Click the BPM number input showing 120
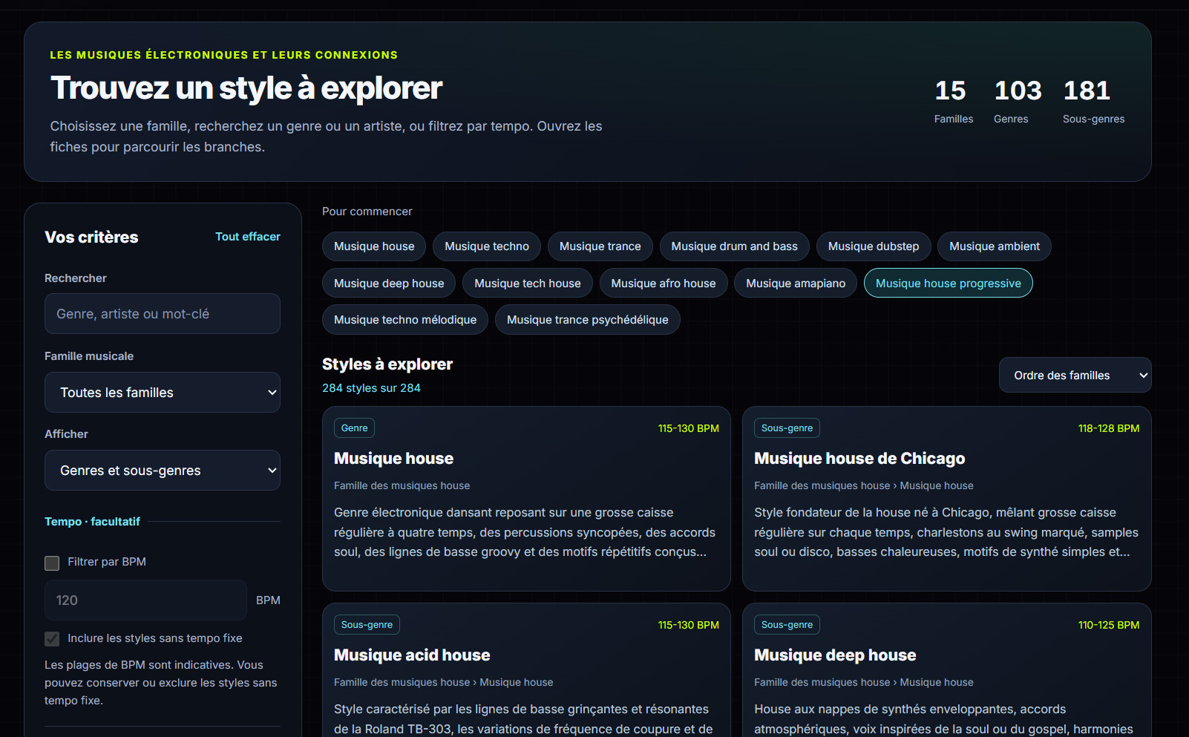The height and width of the screenshot is (737, 1189). tap(145, 600)
